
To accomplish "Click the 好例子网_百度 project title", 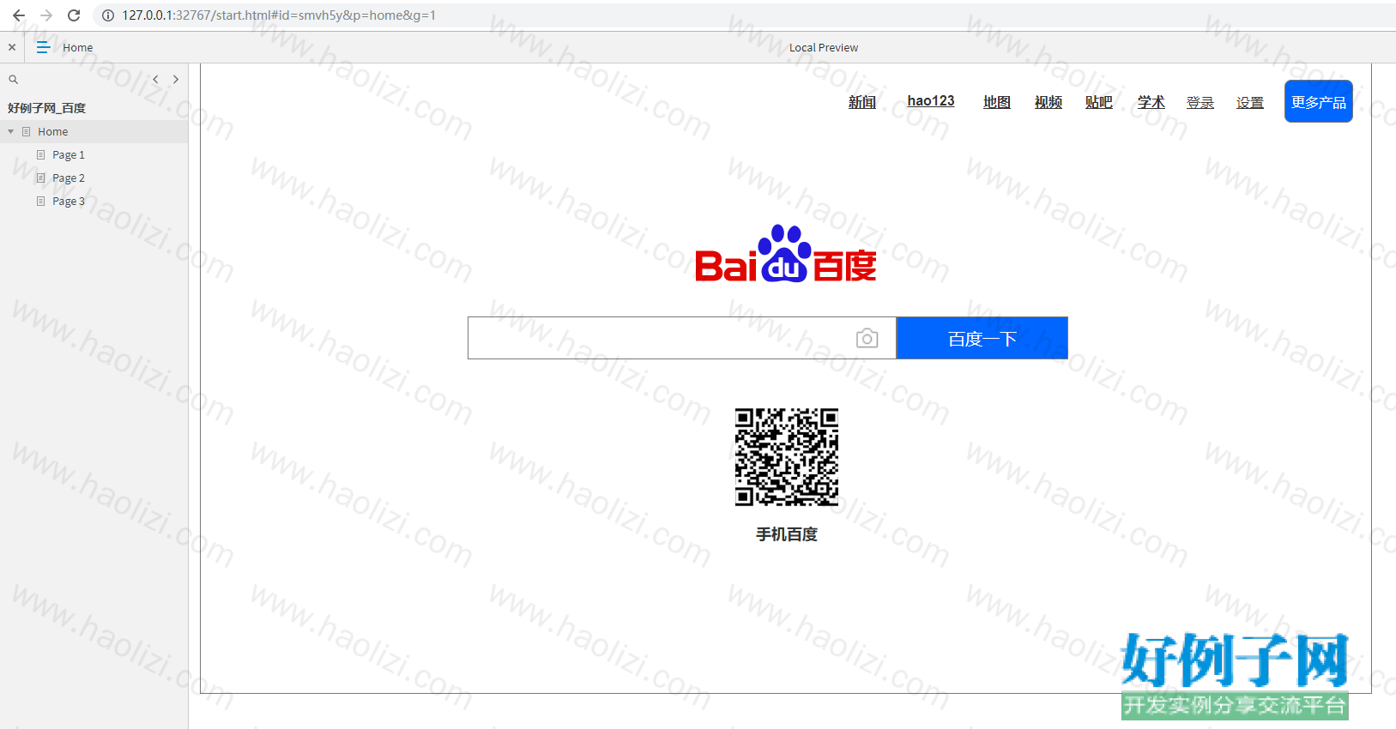I will (47, 108).
